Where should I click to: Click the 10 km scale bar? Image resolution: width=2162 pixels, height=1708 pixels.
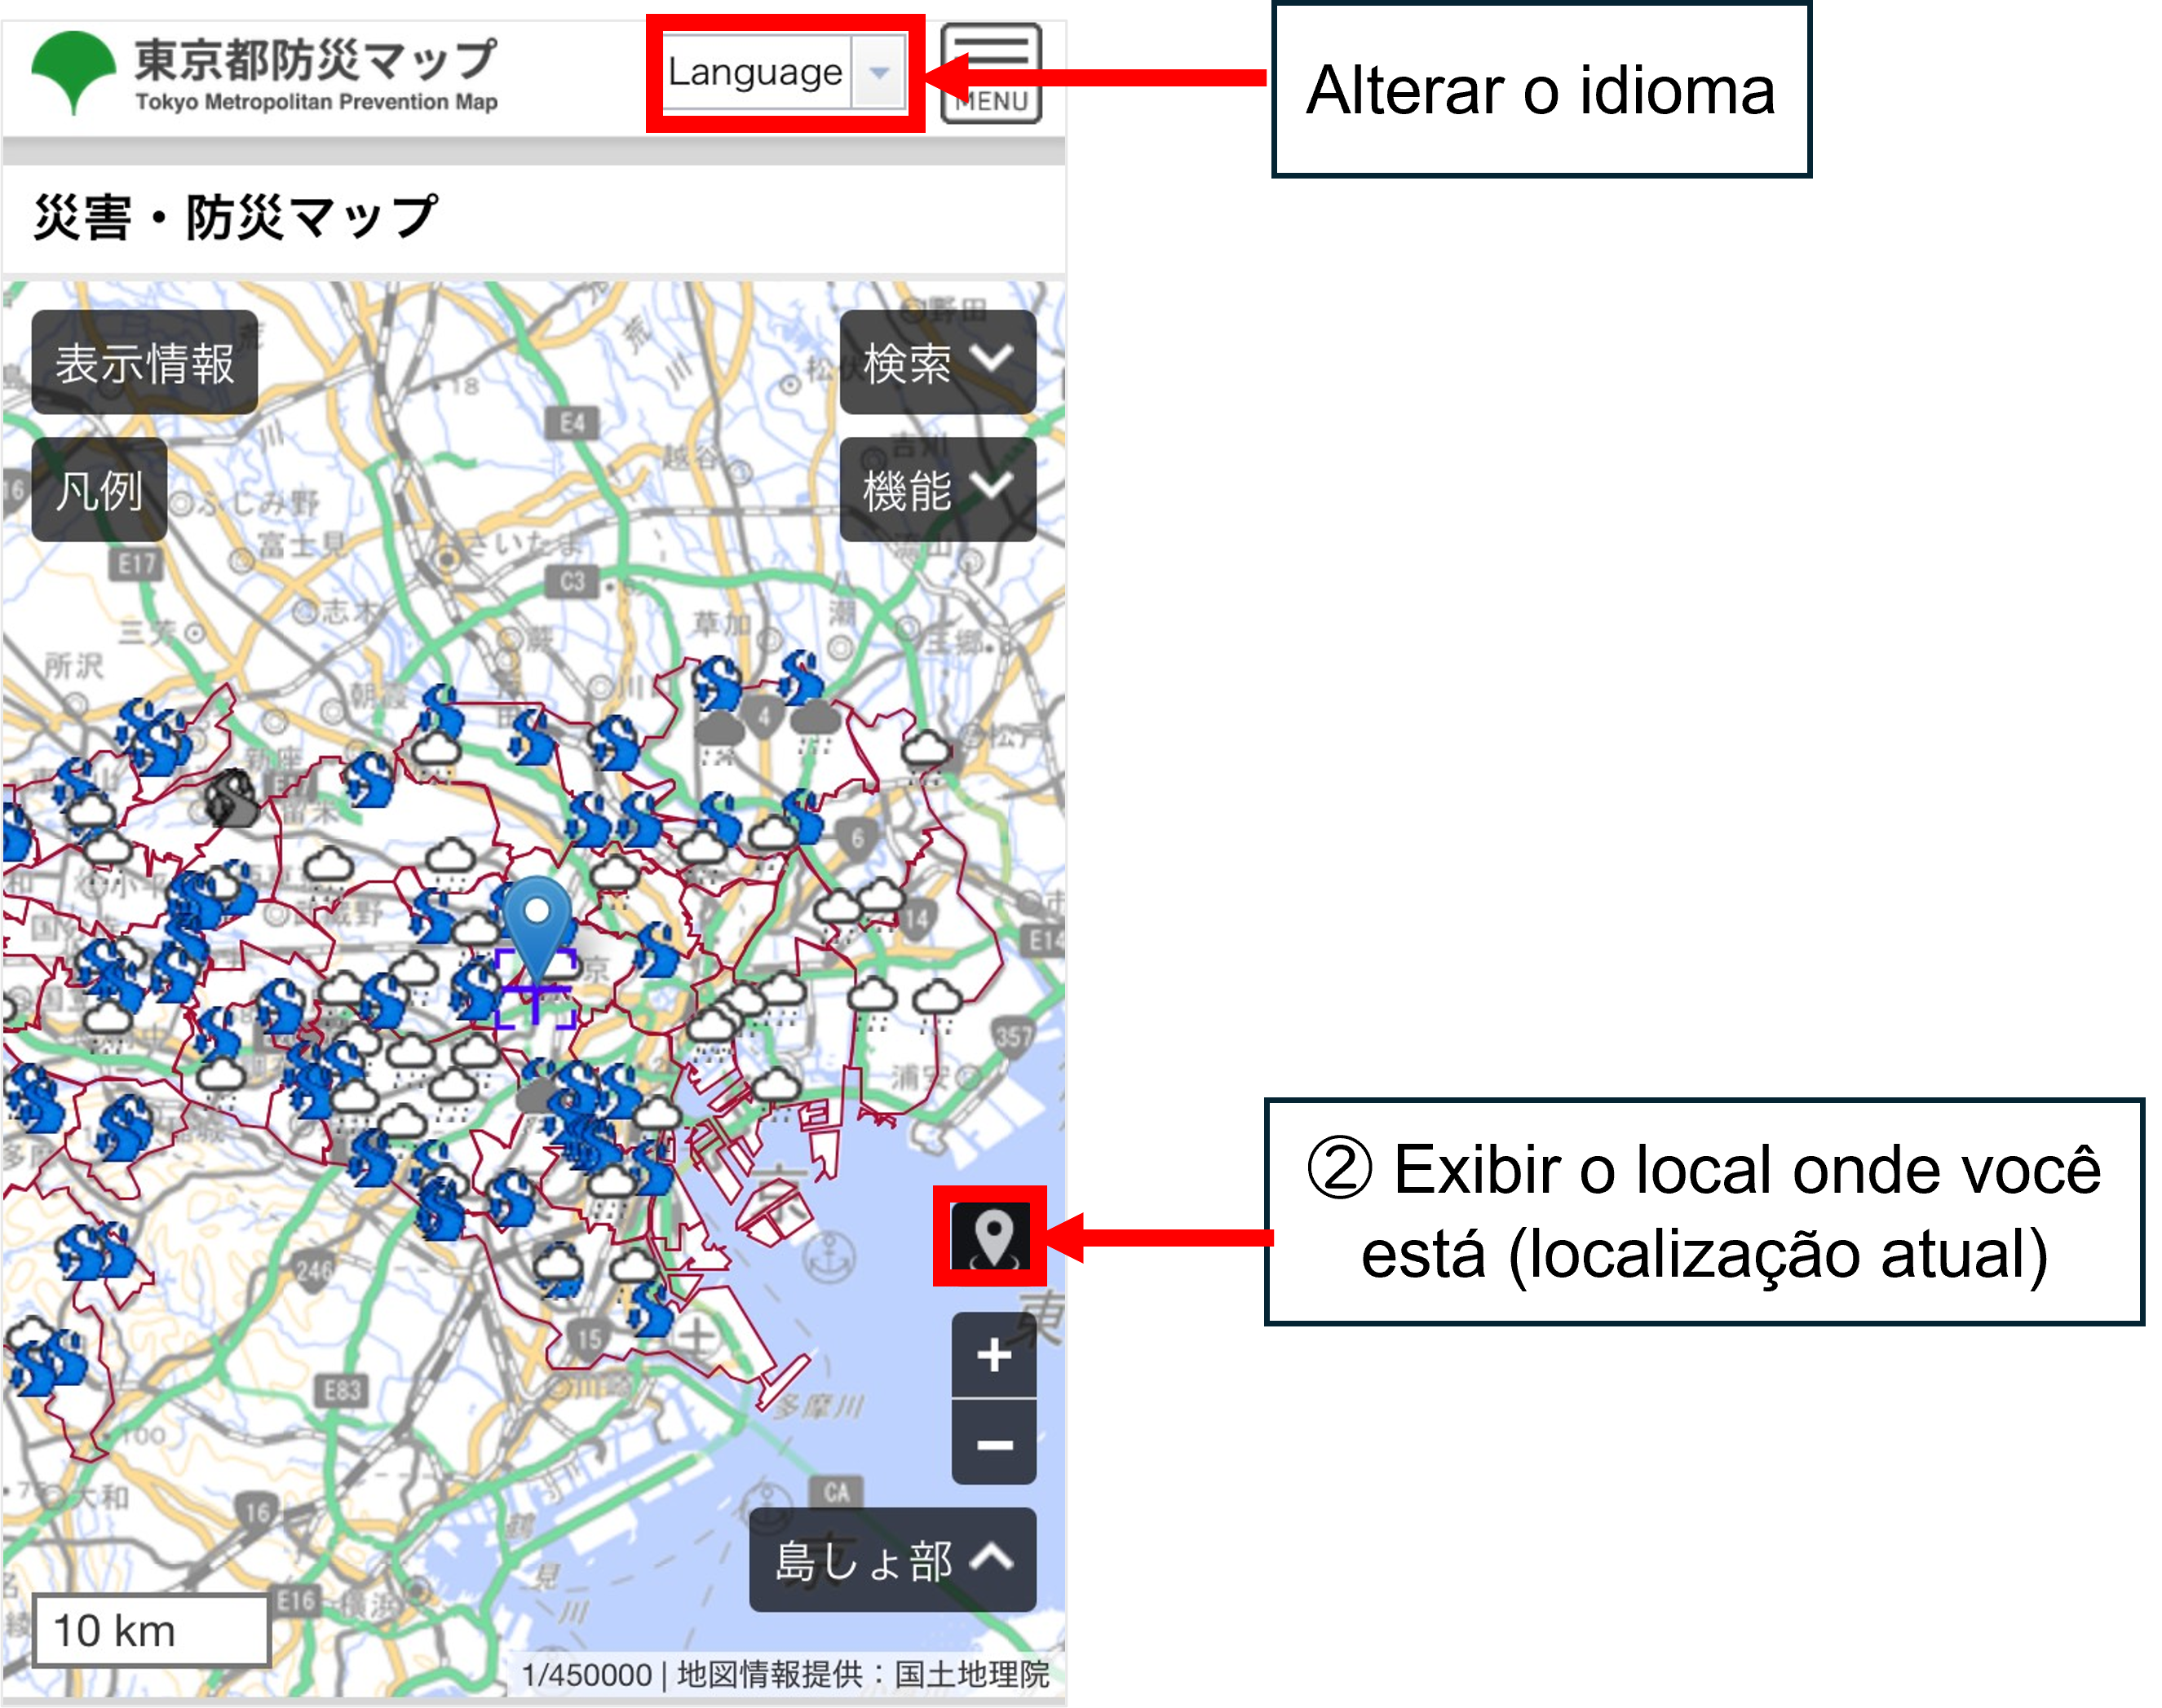click(x=151, y=1631)
